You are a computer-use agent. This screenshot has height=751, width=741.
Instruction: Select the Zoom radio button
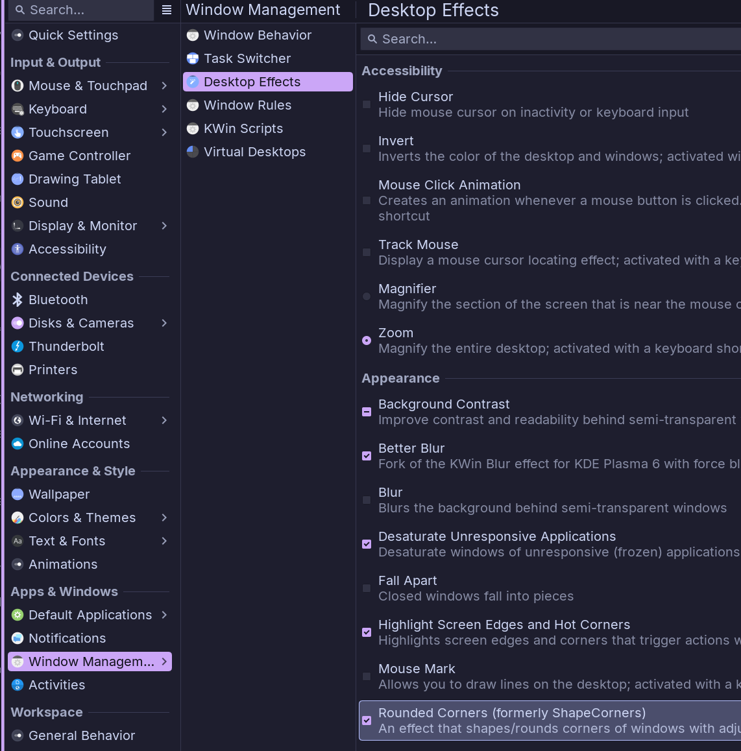367,340
